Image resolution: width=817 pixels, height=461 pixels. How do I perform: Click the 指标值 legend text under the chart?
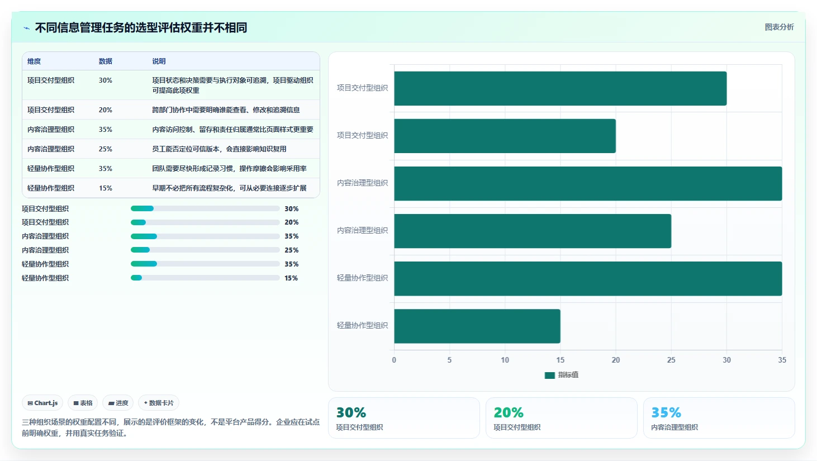point(568,376)
